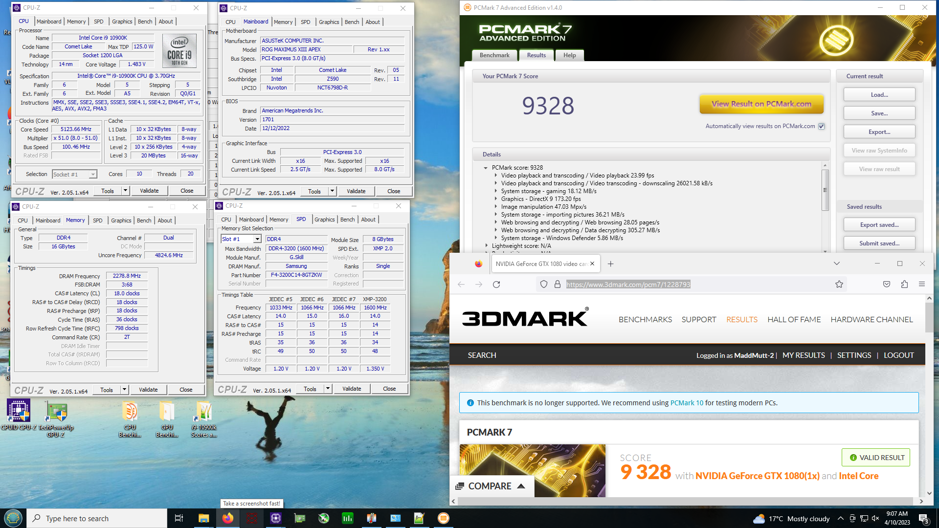Reload the 3DMark page
Image resolution: width=939 pixels, height=528 pixels.
point(496,285)
